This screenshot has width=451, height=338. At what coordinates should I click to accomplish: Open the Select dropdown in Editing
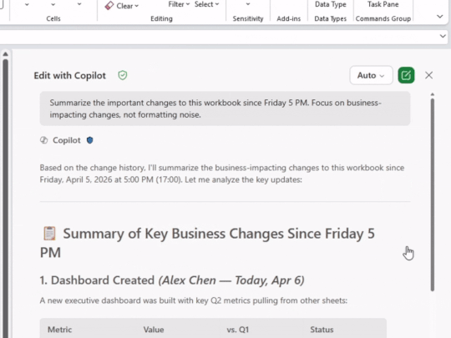click(207, 4)
